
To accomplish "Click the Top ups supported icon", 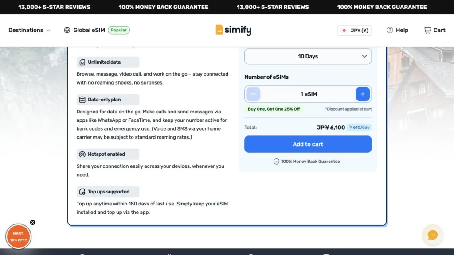I will click(82, 192).
